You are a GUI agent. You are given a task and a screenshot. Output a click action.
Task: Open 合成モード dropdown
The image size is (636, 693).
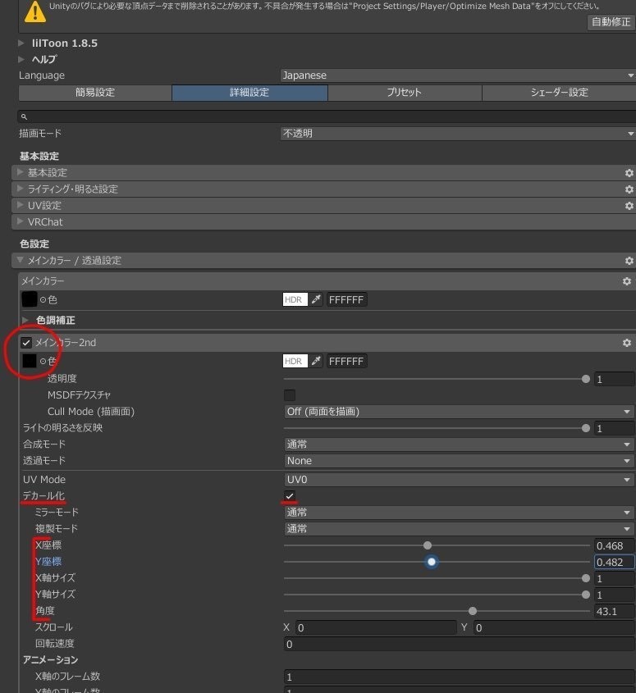click(459, 445)
